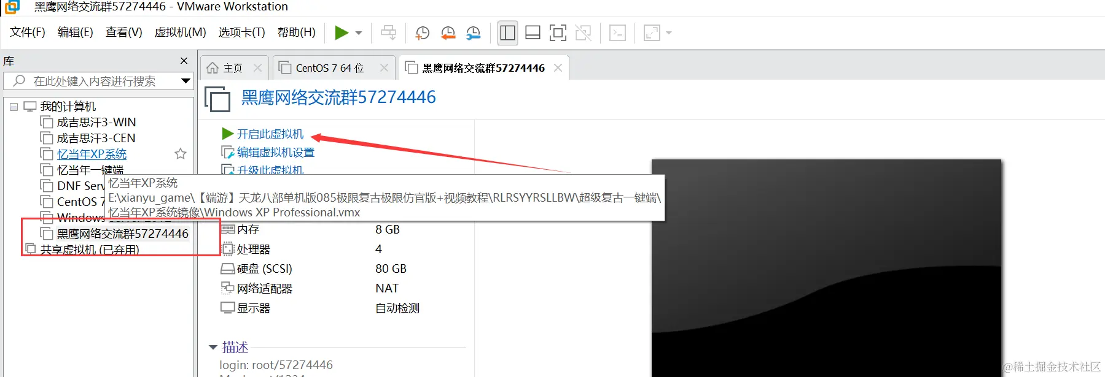Open the 硬盘 (SCSI) device setting

tap(265, 268)
